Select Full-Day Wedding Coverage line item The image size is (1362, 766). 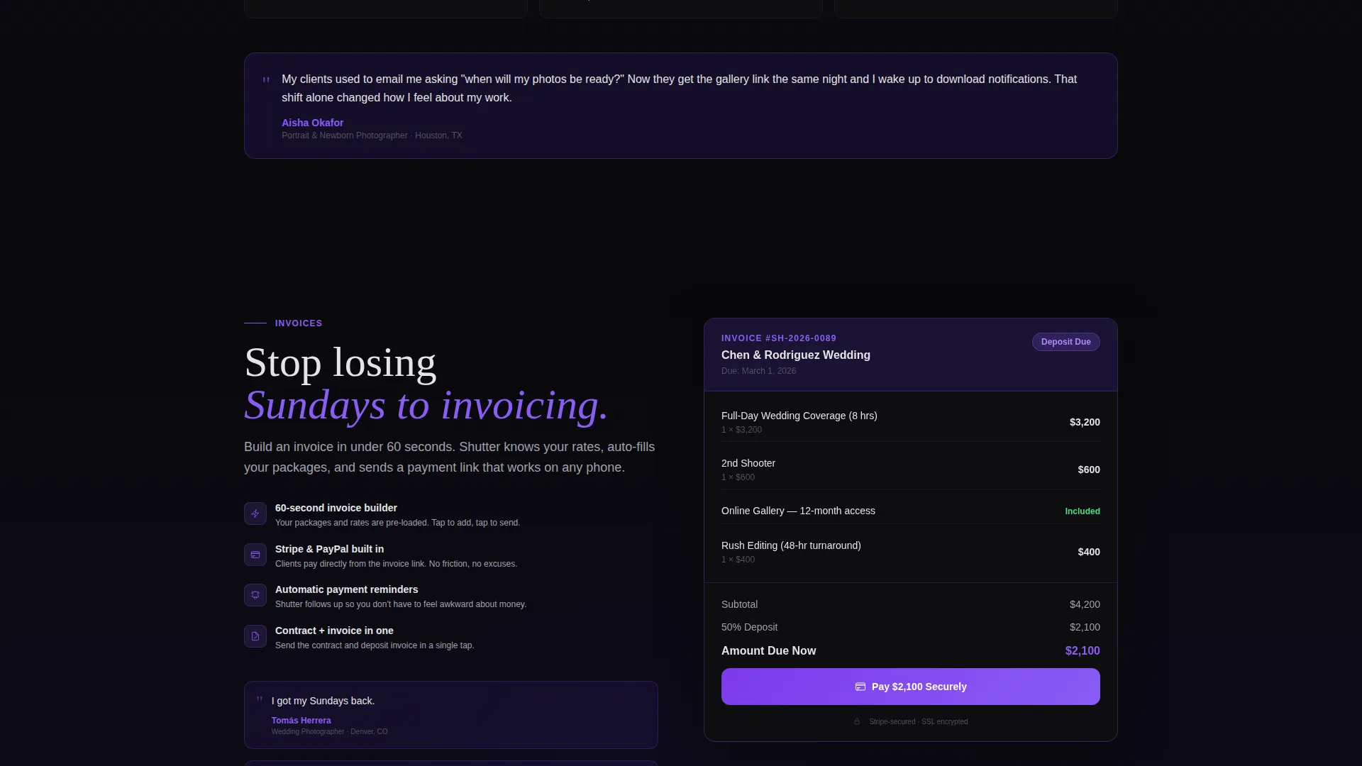(911, 422)
